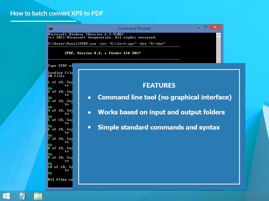Click 'Command line tool (no graphical interface)' bullet
269x201 pixels.
click(165, 97)
